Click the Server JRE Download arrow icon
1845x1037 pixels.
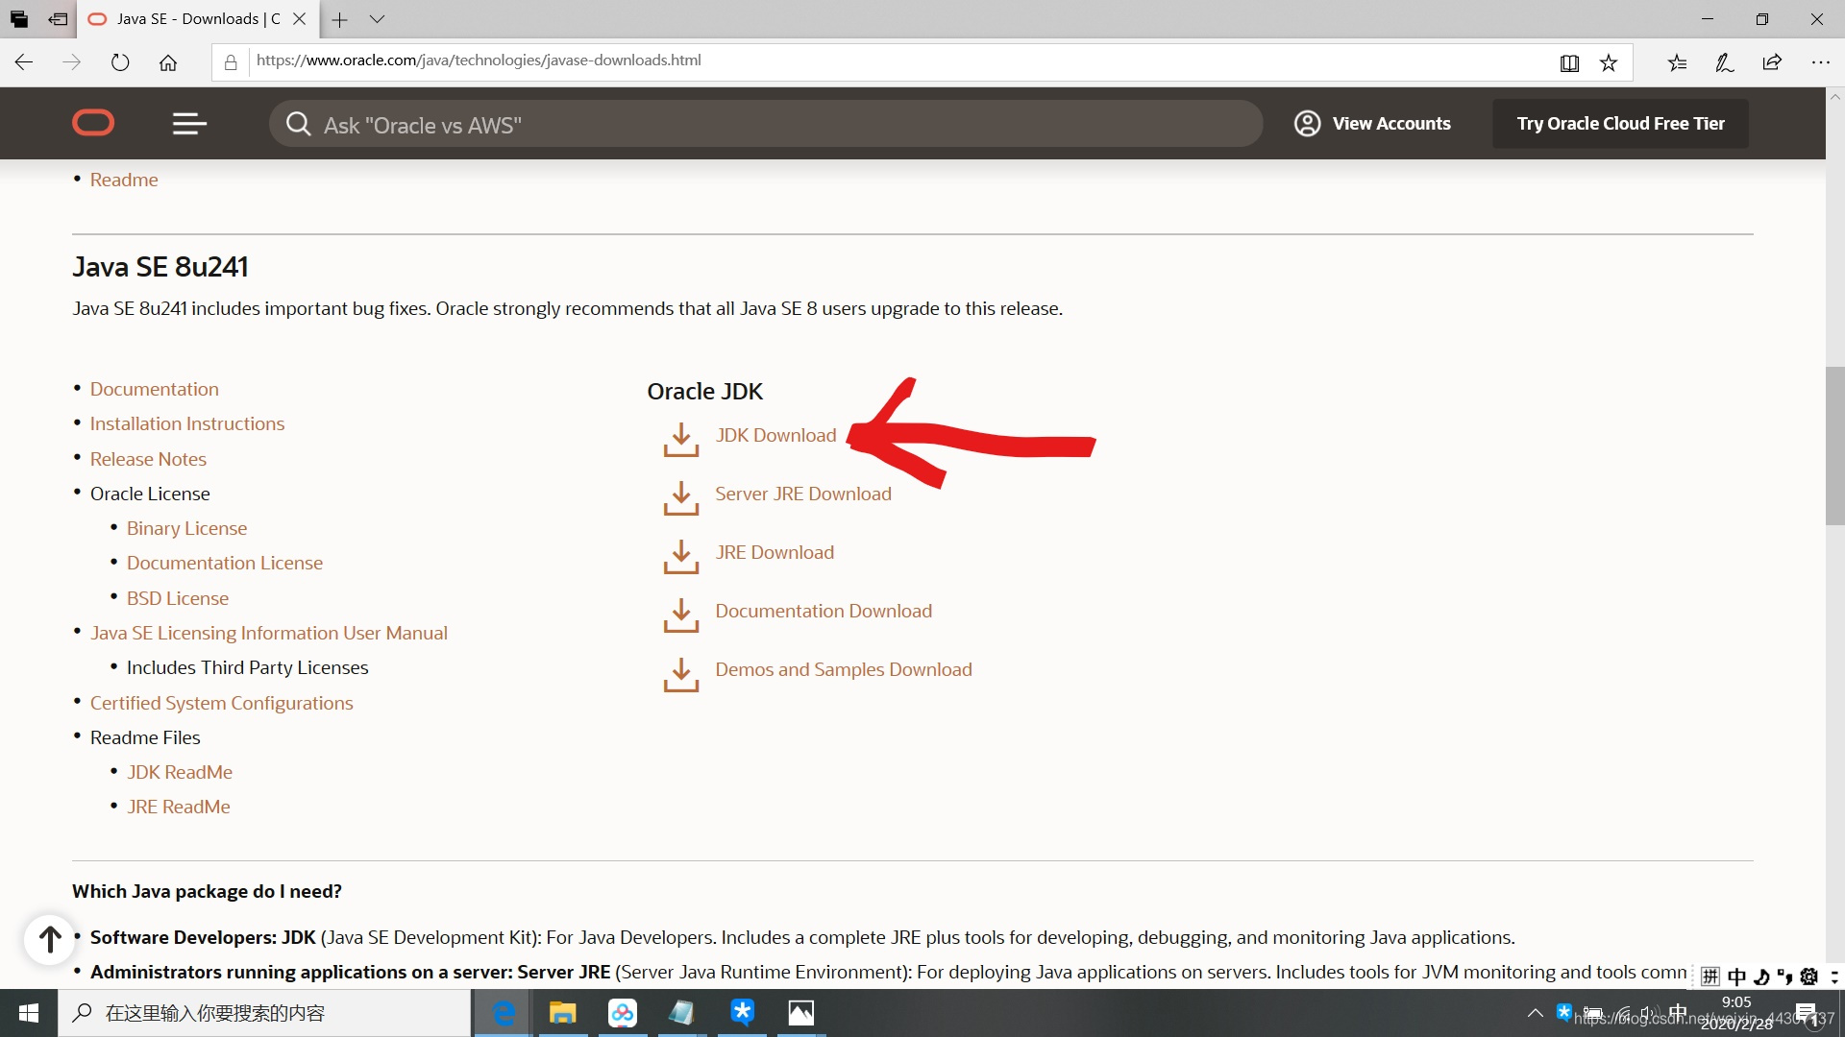[x=681, y=497]
